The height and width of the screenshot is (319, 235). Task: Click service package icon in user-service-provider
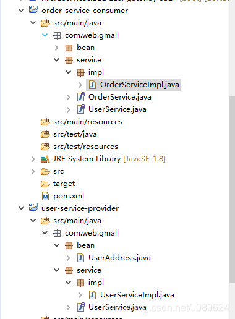(x=69, y=270)
